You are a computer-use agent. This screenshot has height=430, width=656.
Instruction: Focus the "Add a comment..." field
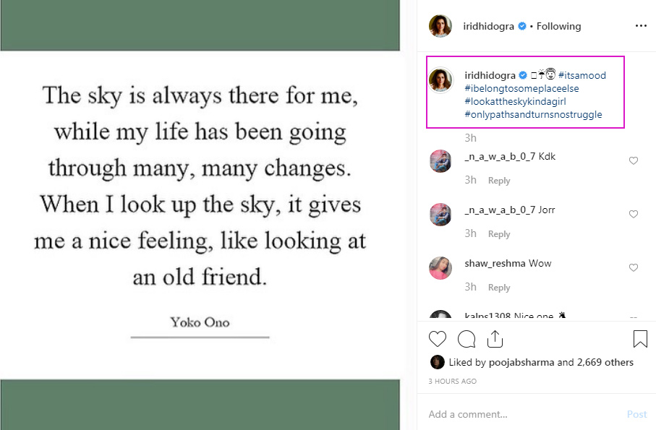[521, 414]
